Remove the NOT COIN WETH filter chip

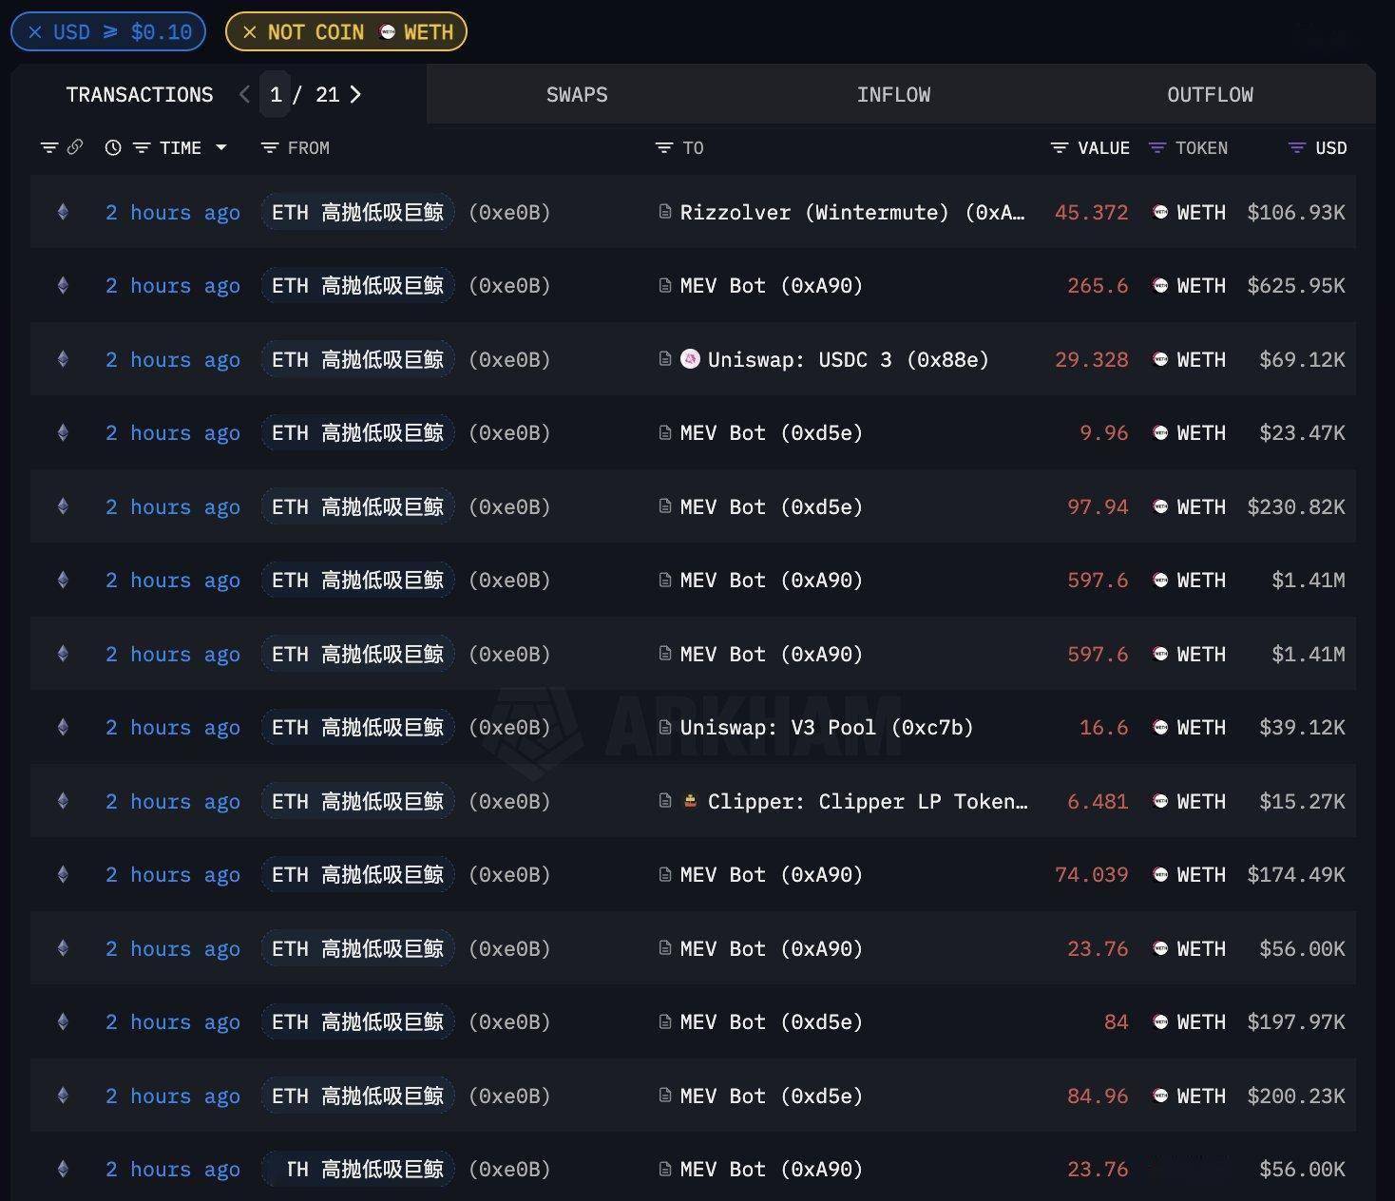250,32
